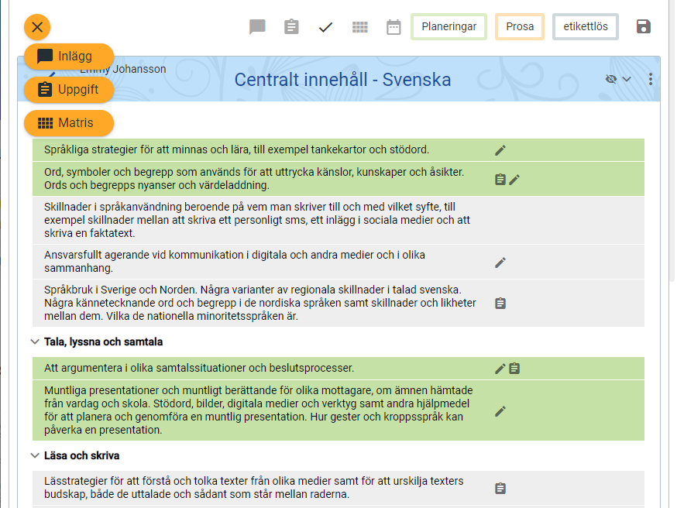Click the save floppy disk icon

pyautogui.click(x=643, y=27)
